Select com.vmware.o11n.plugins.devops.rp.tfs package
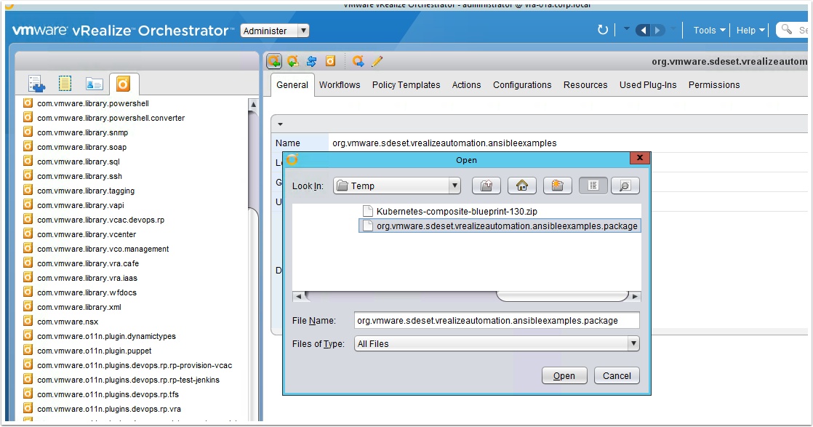813x427 pixels. (108, 394)
